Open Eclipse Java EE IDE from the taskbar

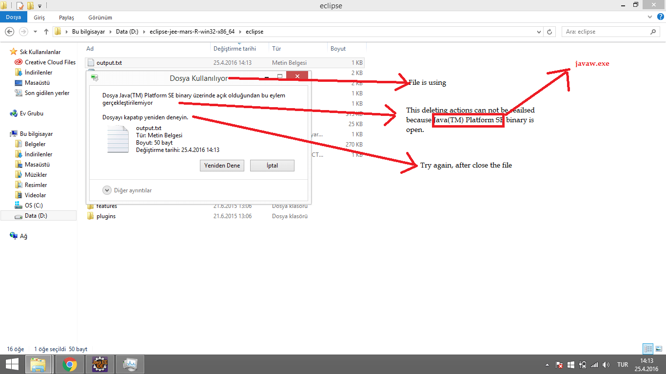point(100,364)
